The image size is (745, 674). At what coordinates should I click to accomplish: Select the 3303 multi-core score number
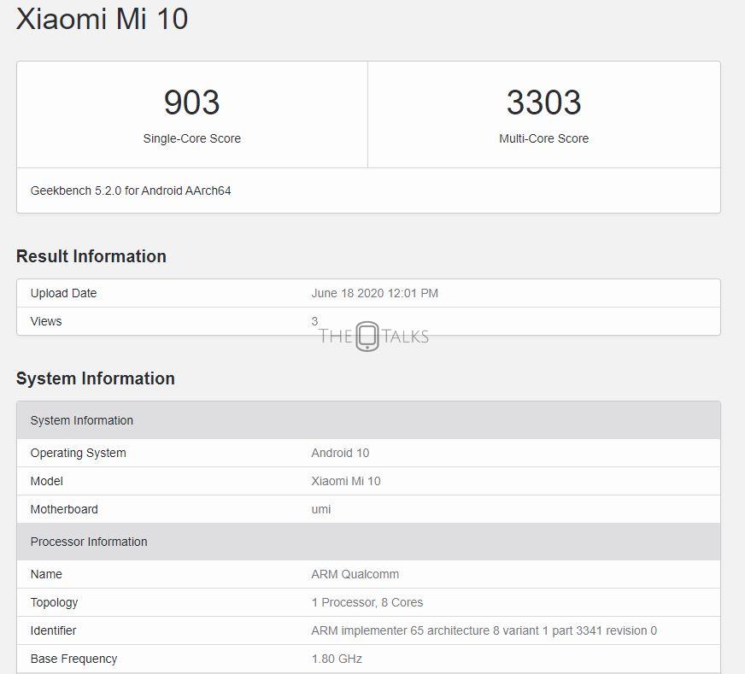543,103
